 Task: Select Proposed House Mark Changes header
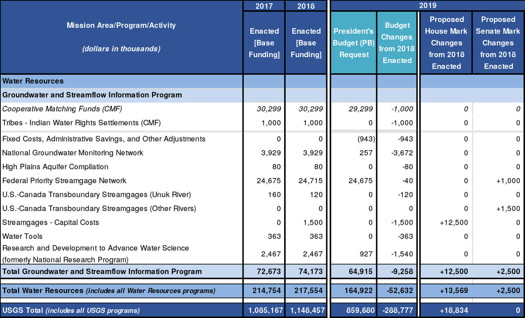point(446,43)
